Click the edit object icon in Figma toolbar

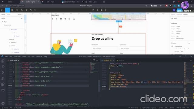tap(93, 10)
